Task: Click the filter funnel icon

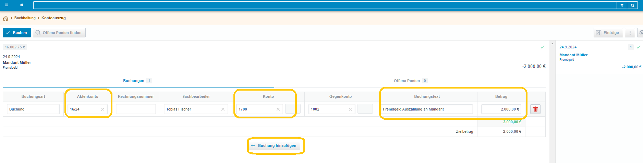Action: [x=622, y=5]
